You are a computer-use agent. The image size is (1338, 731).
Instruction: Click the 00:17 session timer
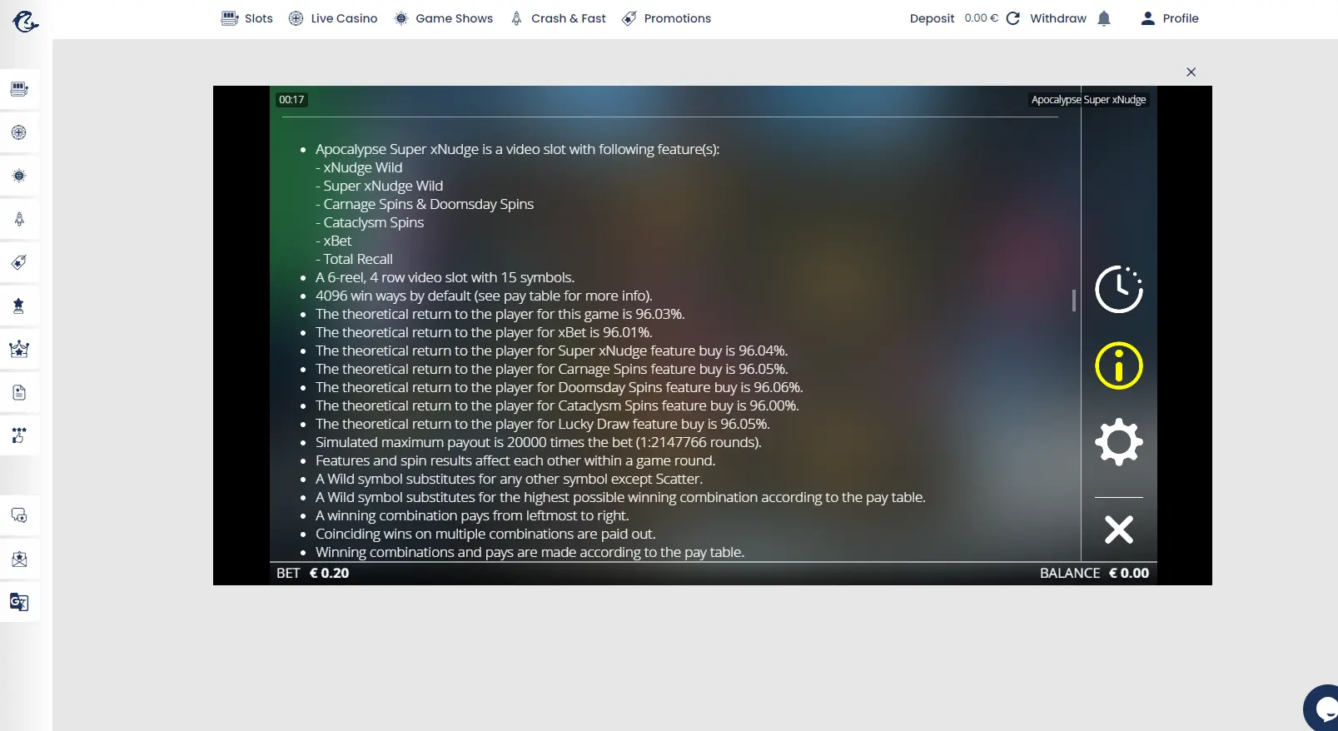point(291,100)
